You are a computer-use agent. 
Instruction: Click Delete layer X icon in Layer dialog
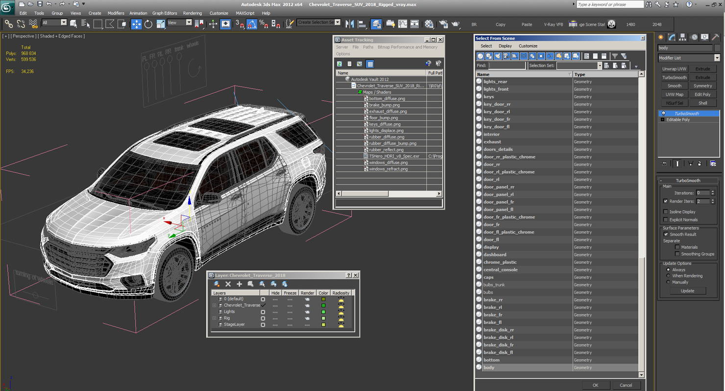point(228,284)
